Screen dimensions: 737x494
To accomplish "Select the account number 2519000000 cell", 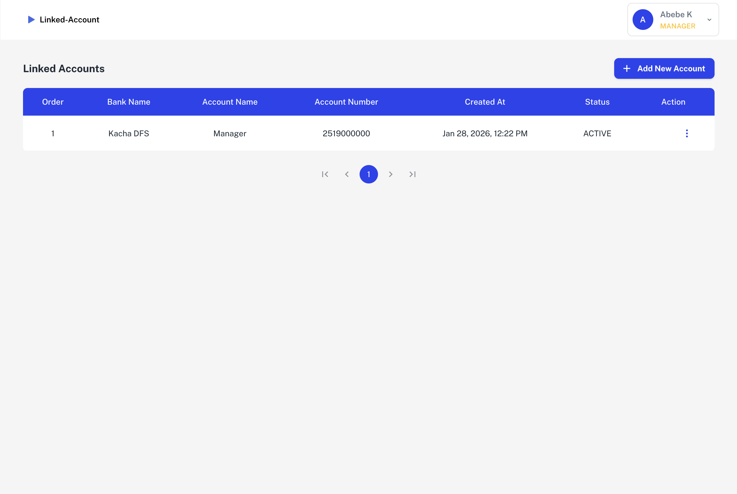I will click(346, 133).
